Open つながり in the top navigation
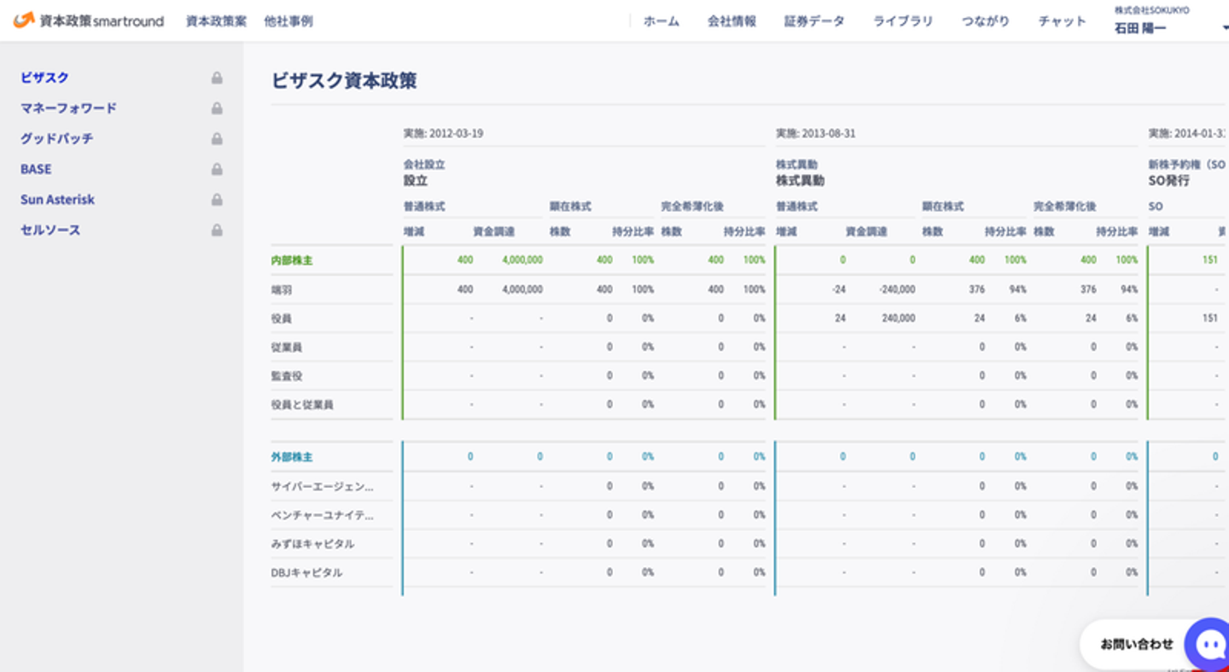 tap(986, 21)
